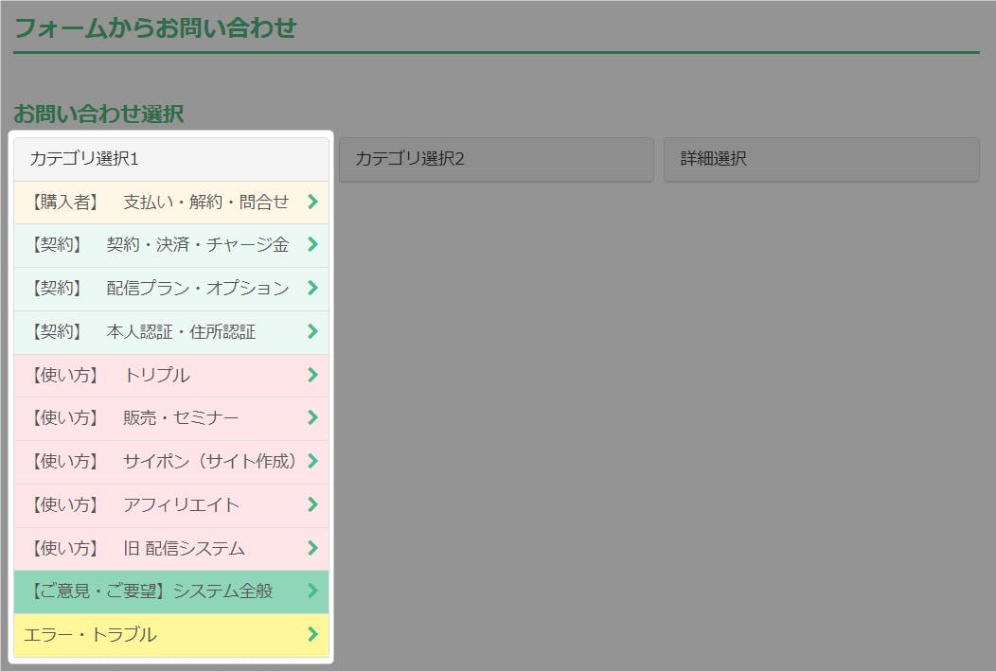This screenshot has width=996, height=671.
Task: Expand the 旧 配信システム chevron
Action: (312, 548)
